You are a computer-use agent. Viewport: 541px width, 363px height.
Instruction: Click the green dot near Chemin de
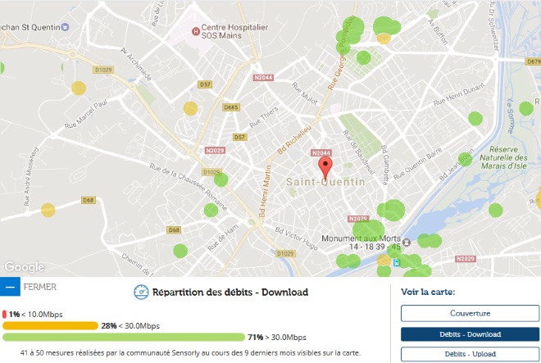(180, 251)
